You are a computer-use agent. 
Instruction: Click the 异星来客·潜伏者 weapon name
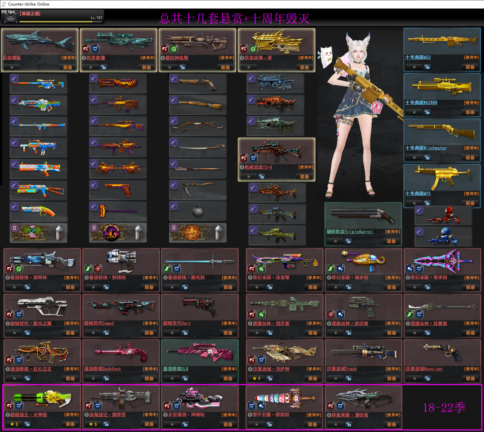point(350,415)
